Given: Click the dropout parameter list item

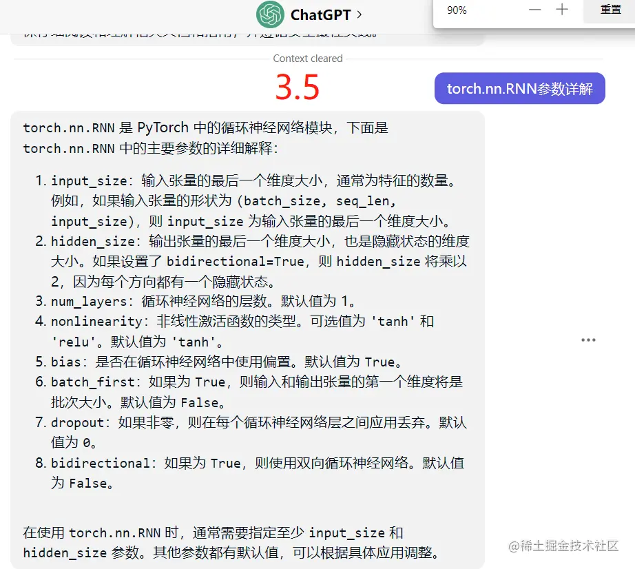Looking at the screenshot, I should [251, 432].
